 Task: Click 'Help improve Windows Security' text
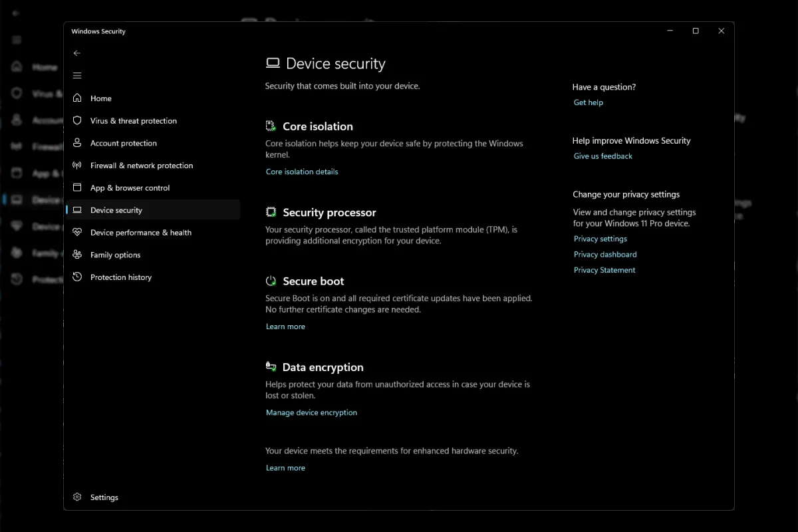click(x=631, y=141)
